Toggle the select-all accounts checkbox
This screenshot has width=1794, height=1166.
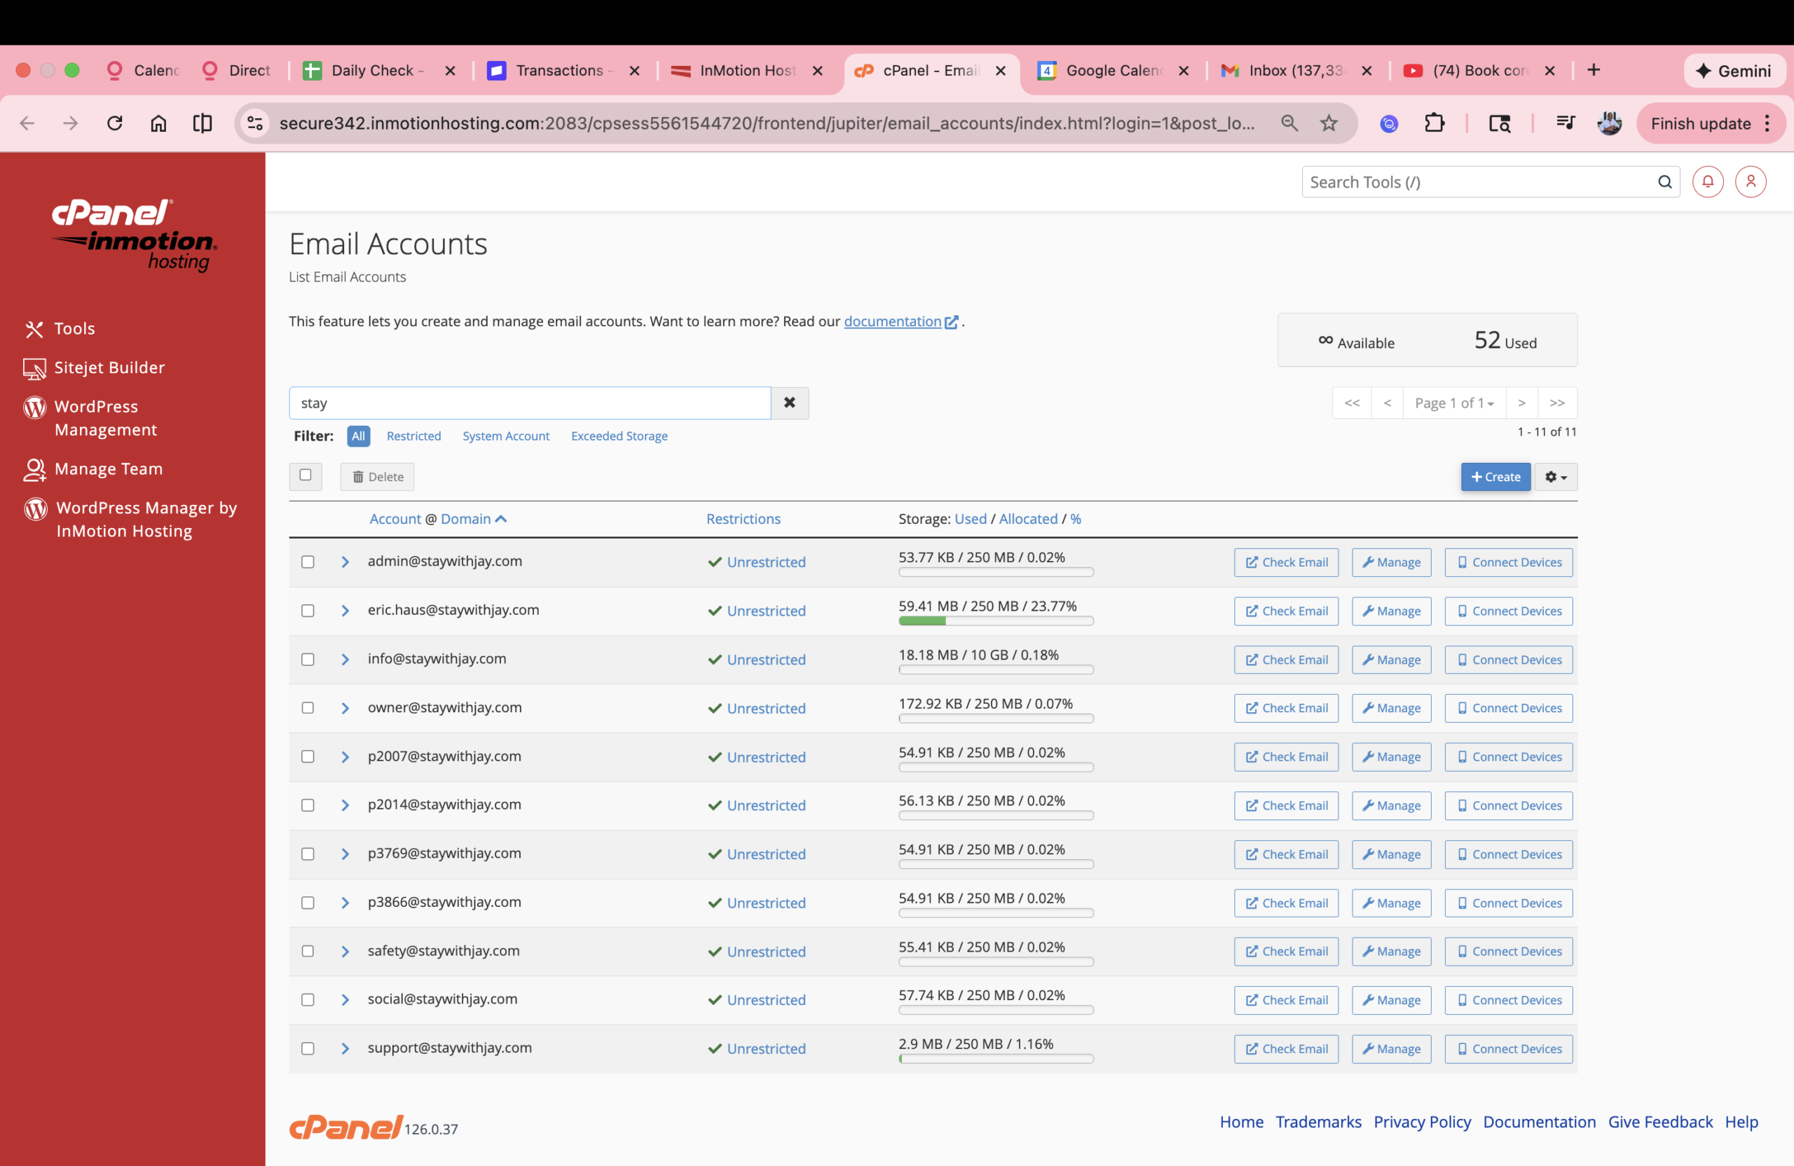click(306, 476)
